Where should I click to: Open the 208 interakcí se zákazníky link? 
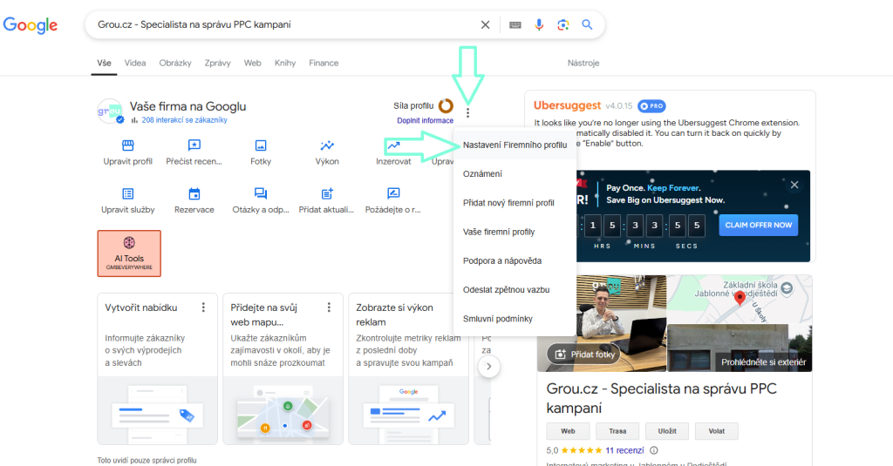point(184,120)
